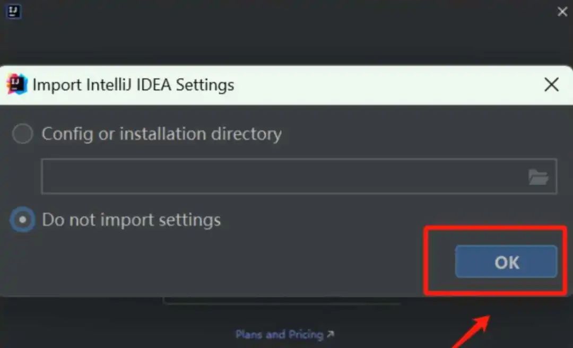Click the "Do not import settings" label text
This screenshot has height=348, width=573.
coord(131,220)
